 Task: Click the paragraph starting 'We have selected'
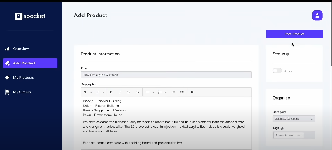(x=164, y=127)
